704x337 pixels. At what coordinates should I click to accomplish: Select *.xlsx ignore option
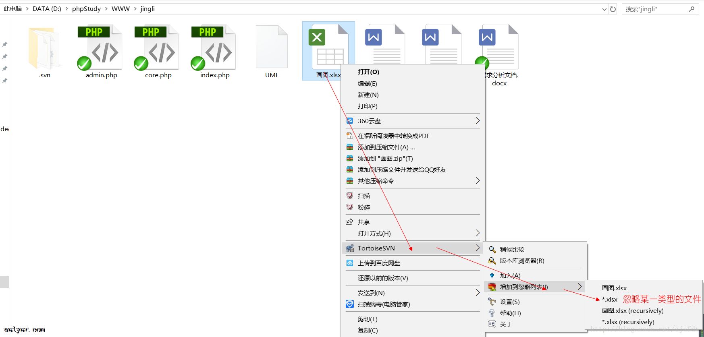(610, 299)
